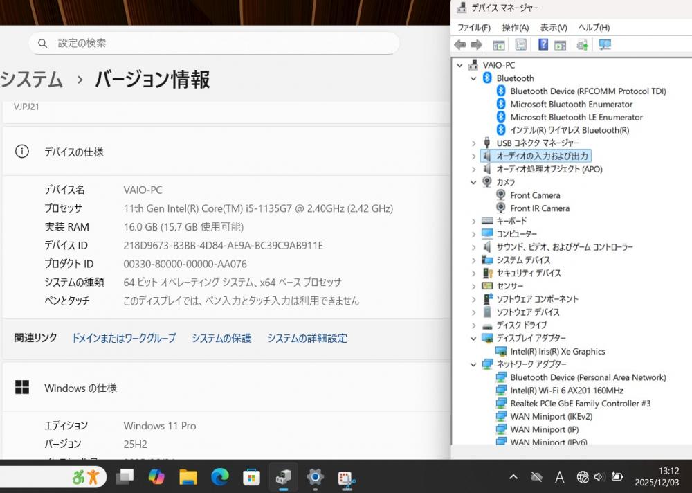The image size is (692, 493).
Task: Open the 表示(V) menu
Action: tap(553, 28)
